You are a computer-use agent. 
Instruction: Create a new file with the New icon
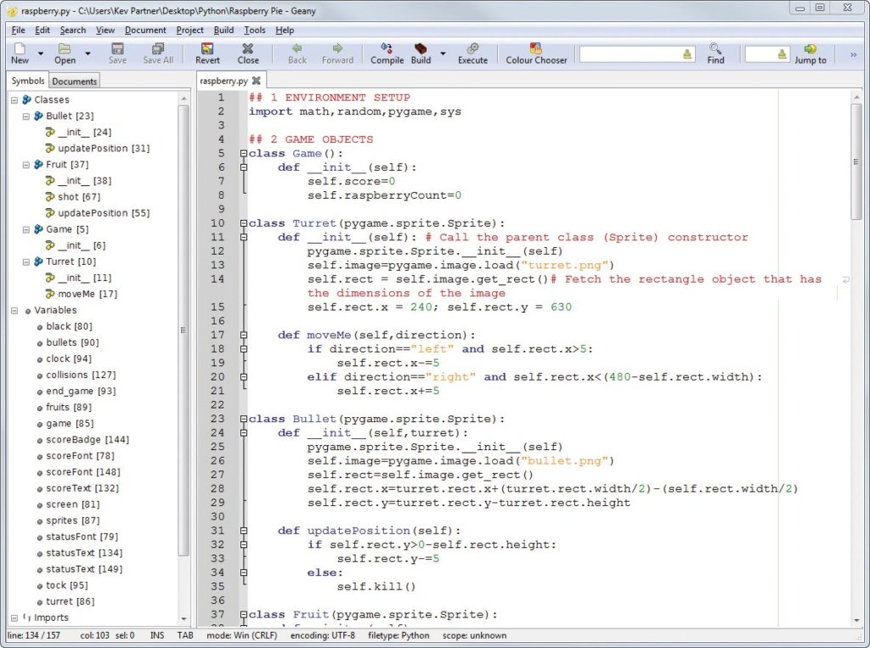(20, 53)
